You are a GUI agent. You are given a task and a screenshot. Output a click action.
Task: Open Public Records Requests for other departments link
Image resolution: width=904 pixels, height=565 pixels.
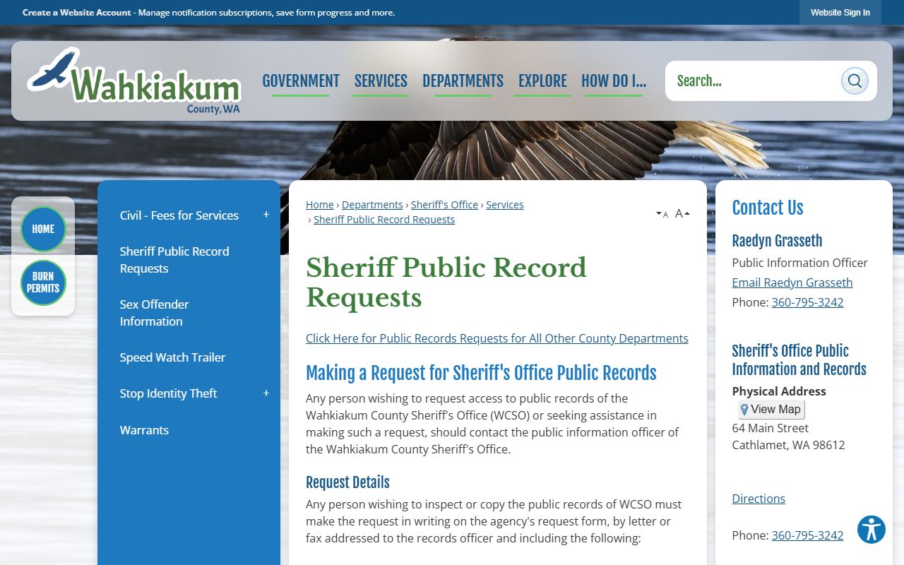click(x=497, y=338)
